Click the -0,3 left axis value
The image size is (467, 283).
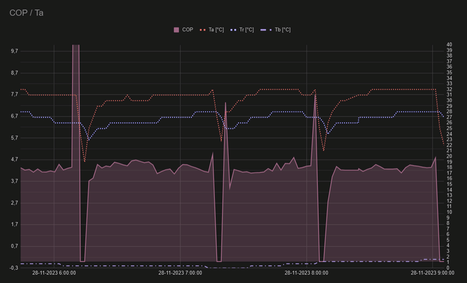pyautogui.click(x=13, y=268)
